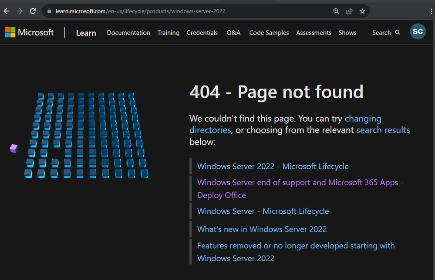Open the zoom magnifier icon in address bar

point(336,11)
